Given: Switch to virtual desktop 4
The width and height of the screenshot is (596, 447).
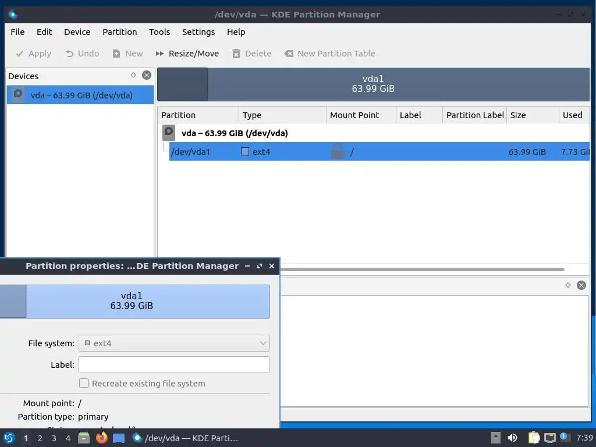Looking at the screenshot, I should pyautogui.click(x=68, y=438).
